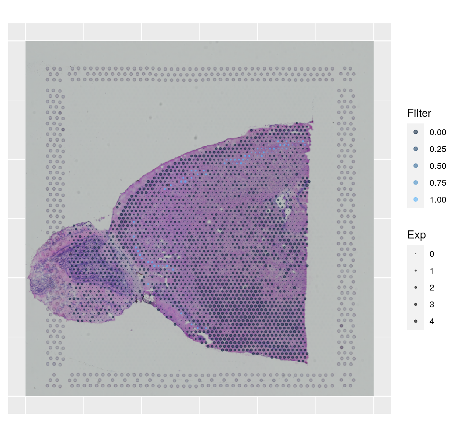The height and width of the screenshot is (422, 457).
Task: Select the "0" label in Exp legend
Action: (x=432, y=254)
